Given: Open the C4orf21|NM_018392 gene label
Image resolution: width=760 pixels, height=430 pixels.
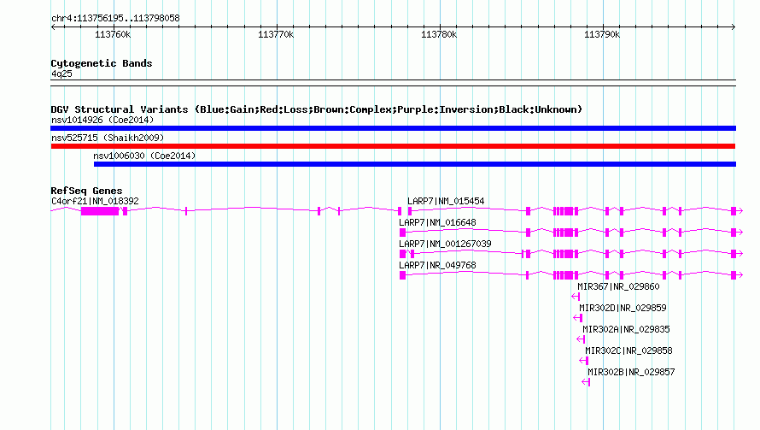Looking at the screenshot, I should point(95,201).
